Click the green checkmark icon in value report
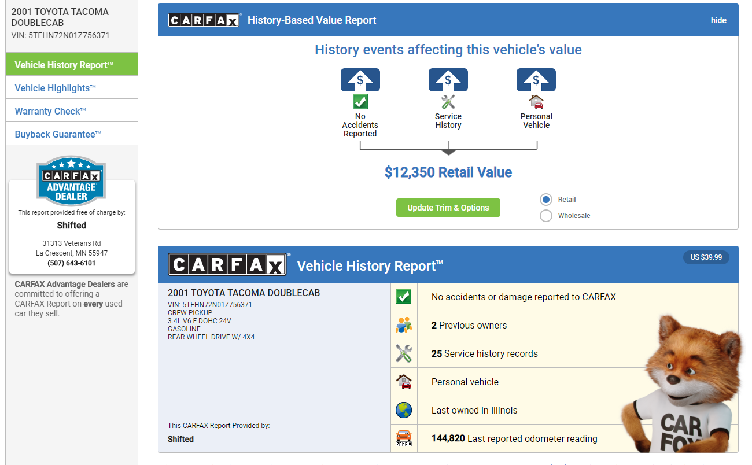Screen dimensions: 752x465 point(360,102)
